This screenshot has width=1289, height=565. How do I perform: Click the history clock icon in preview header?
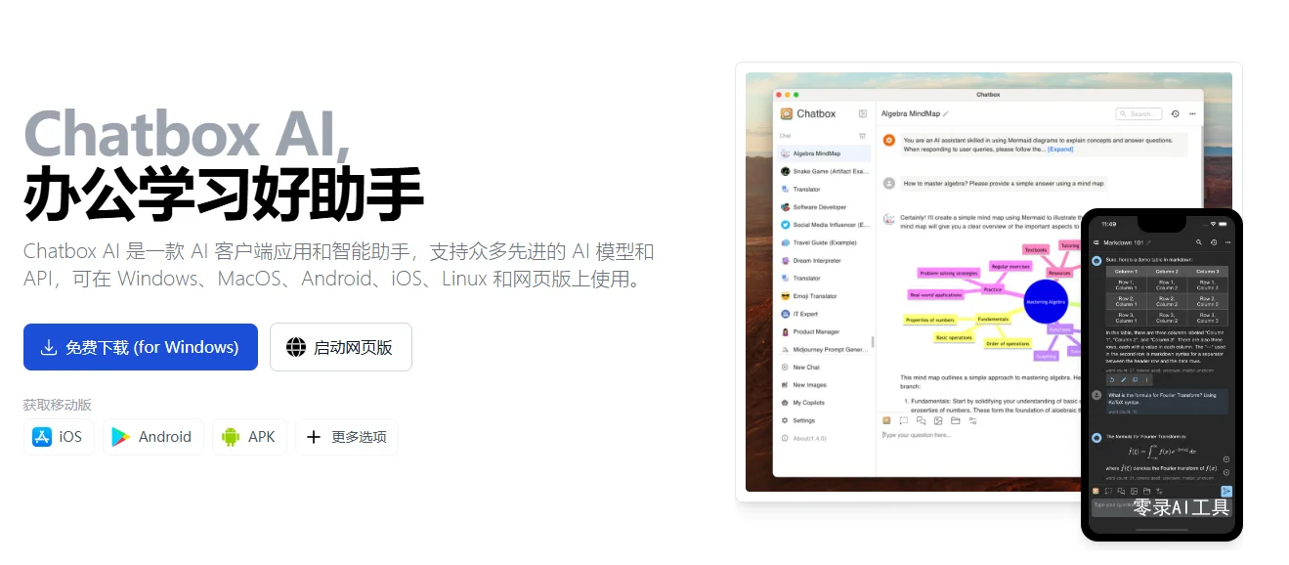[x=1175, y=114]
